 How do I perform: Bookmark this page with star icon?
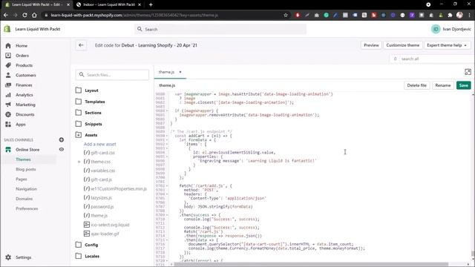coord(286,15)
